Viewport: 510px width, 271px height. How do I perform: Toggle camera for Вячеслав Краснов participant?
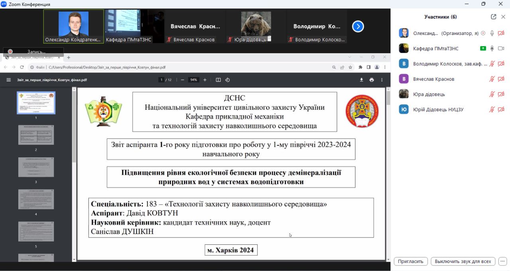tap(501, 79)
